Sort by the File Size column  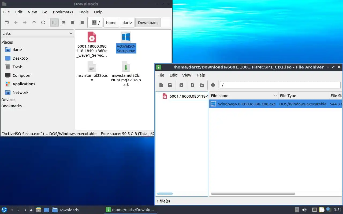coord(336,96)
